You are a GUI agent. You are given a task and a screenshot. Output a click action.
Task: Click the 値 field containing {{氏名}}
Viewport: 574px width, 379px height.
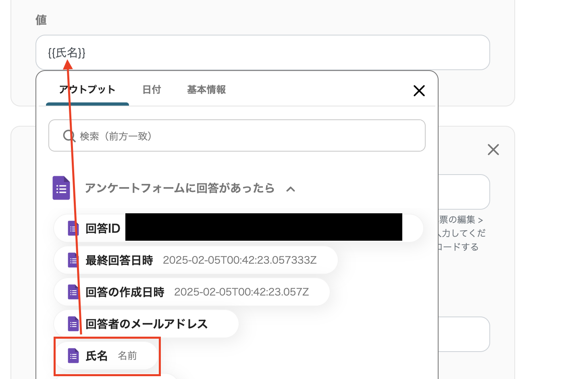(x=262, y=52)
